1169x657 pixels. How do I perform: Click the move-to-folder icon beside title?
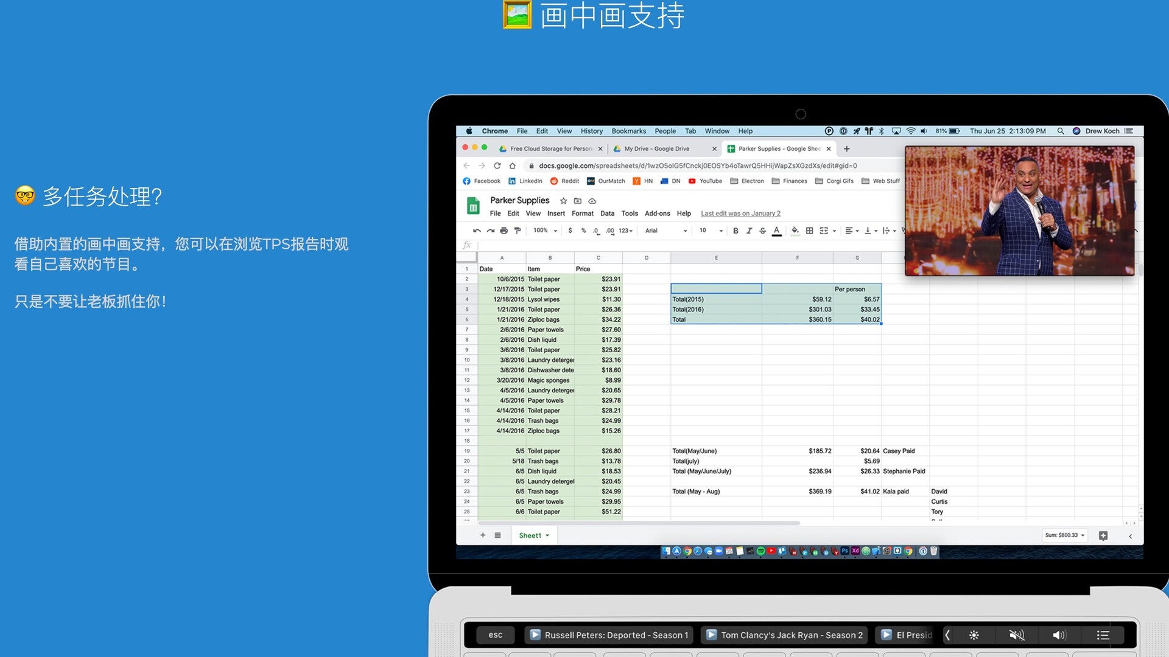click(578, 201)
